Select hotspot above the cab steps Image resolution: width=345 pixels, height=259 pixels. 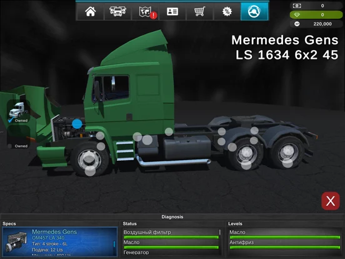click(137, 137)
